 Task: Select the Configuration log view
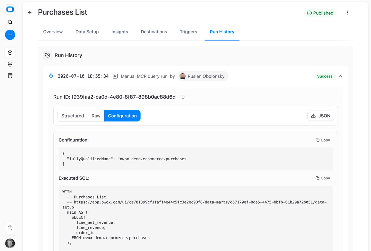[x=122, y=116]
